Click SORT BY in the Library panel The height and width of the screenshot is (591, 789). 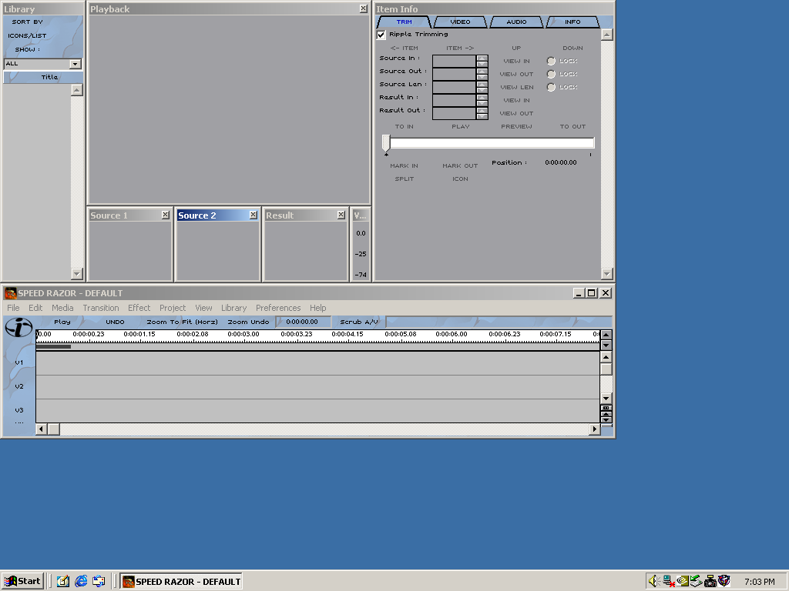27,22
